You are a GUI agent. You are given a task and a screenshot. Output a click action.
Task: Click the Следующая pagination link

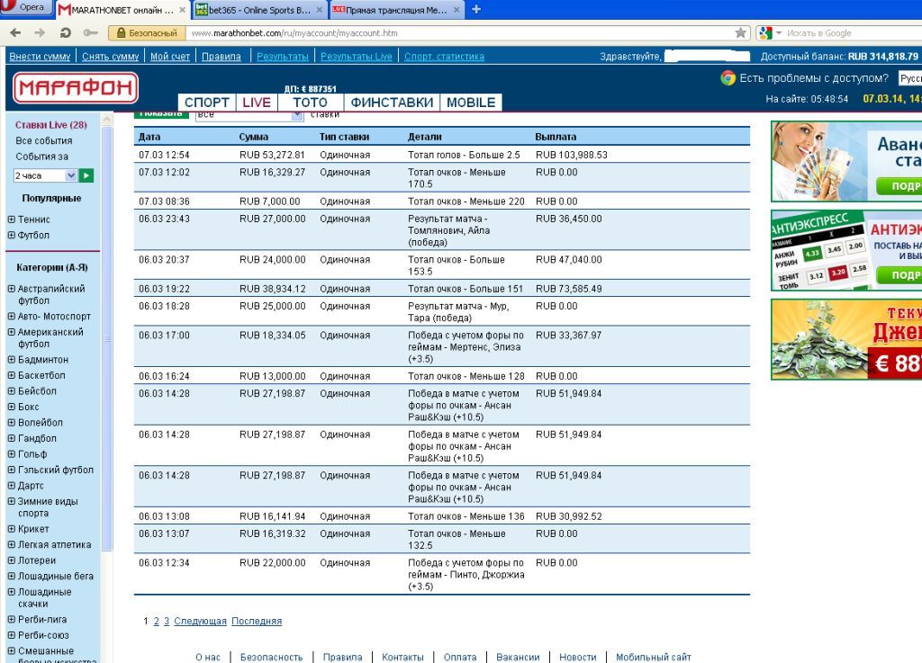[200, 621]
